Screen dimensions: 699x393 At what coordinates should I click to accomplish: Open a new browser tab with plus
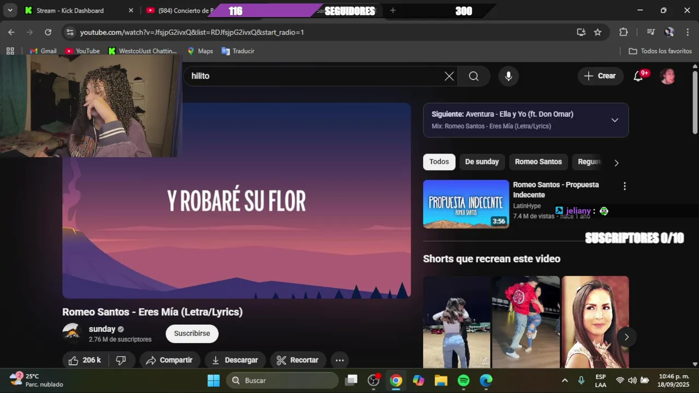pyautogui.click(x=393, y=10)
